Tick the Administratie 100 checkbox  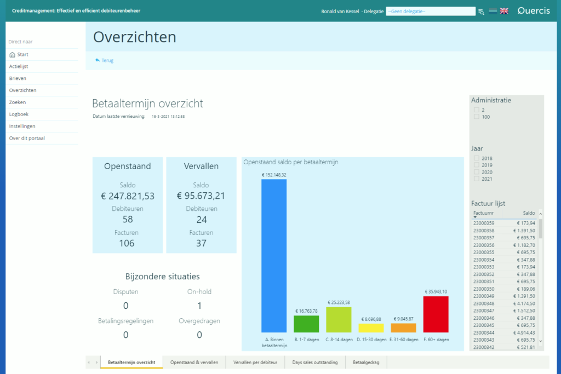click(476, 117)
